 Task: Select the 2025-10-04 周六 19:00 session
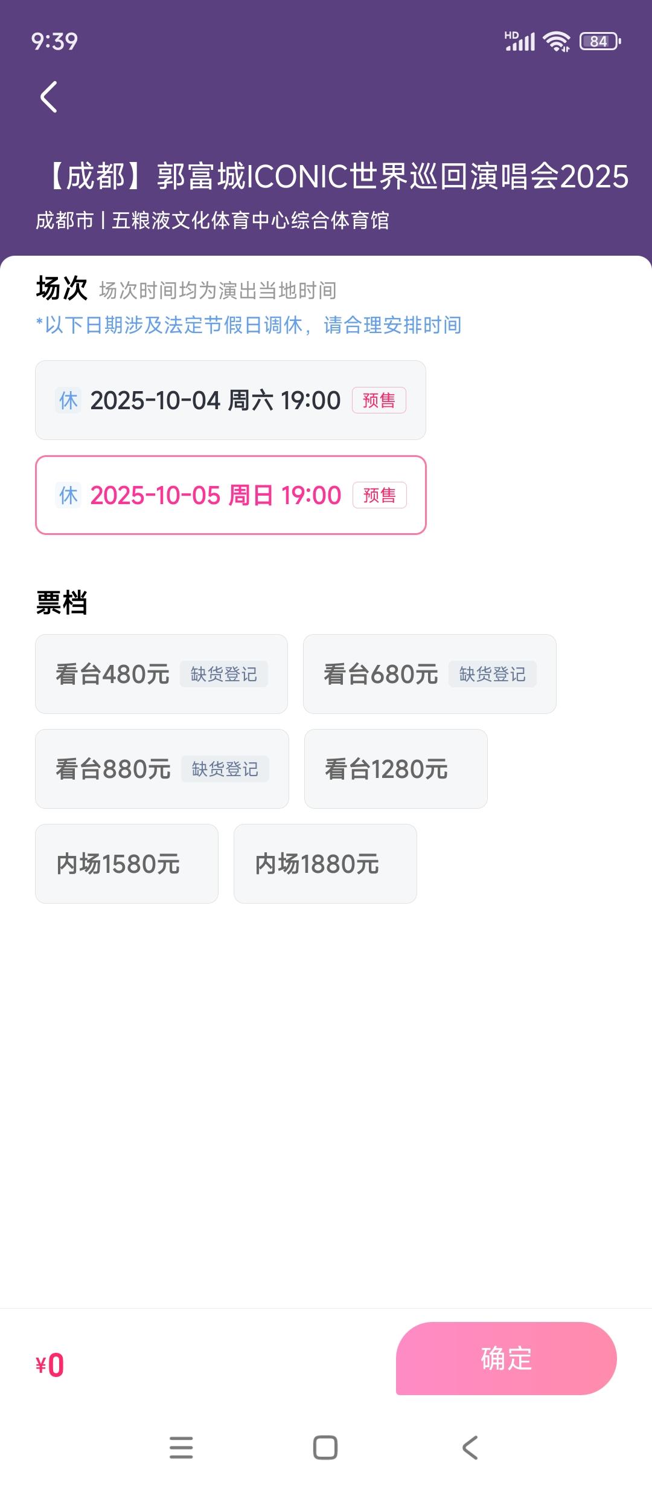coord(231,400)
